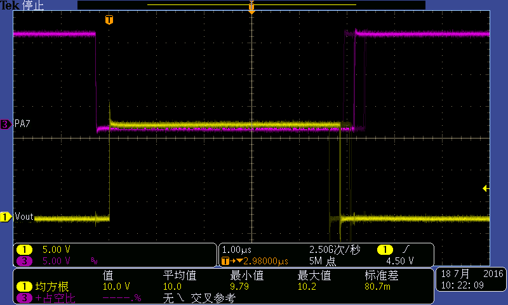Click the 最大值 column header
This screenshot has height=305, width=508.
coord(314,276)
